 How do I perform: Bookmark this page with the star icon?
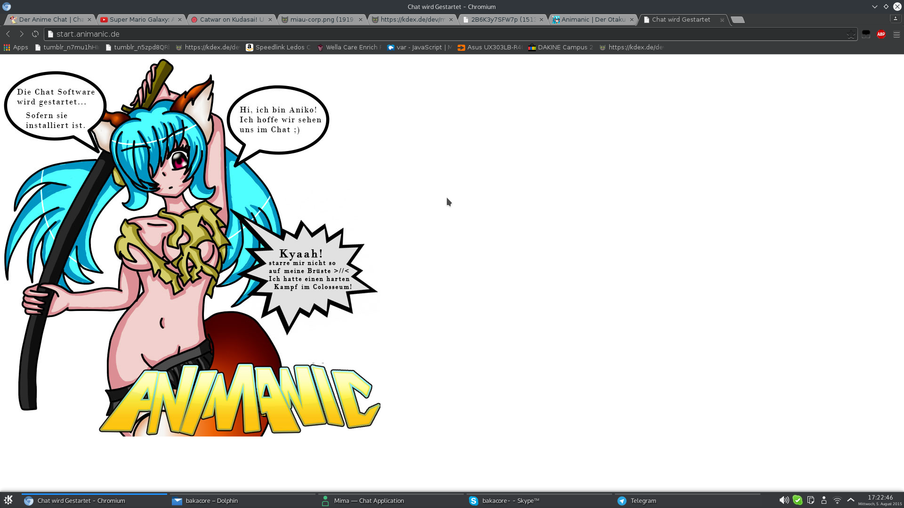coord(851,34)
